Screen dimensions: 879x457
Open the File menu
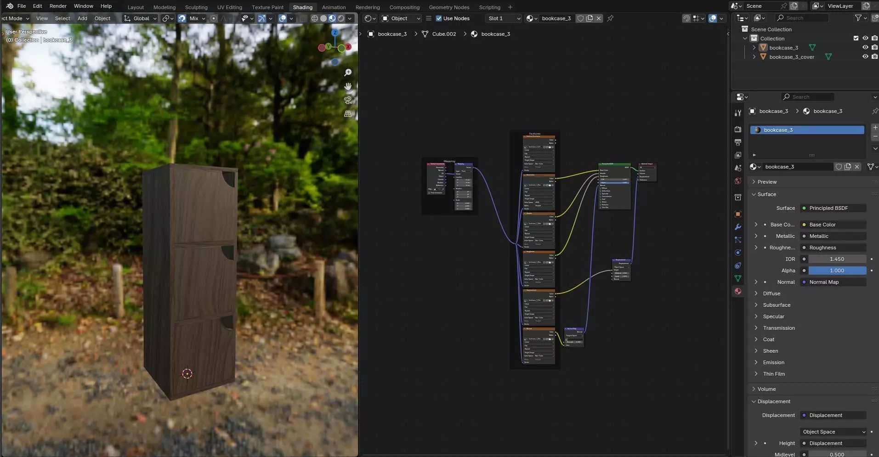(22, 6)
